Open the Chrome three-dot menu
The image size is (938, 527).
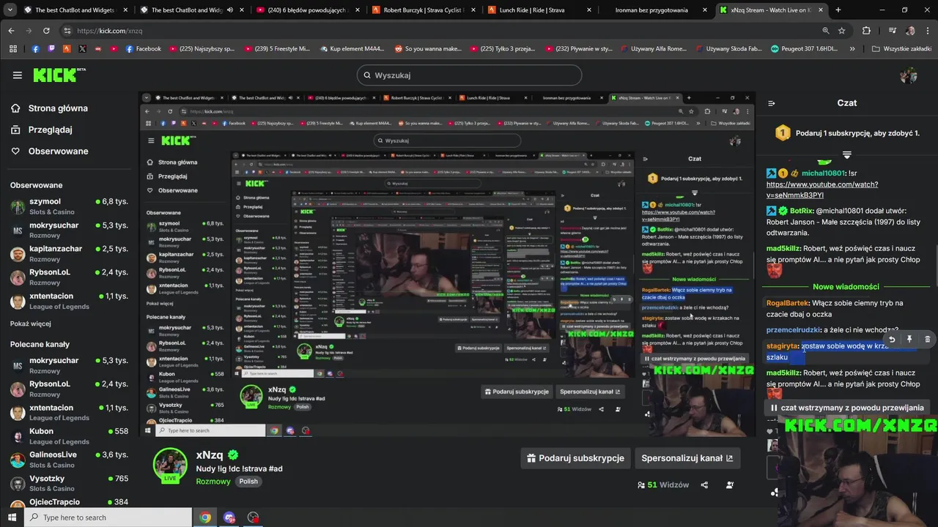928,31
